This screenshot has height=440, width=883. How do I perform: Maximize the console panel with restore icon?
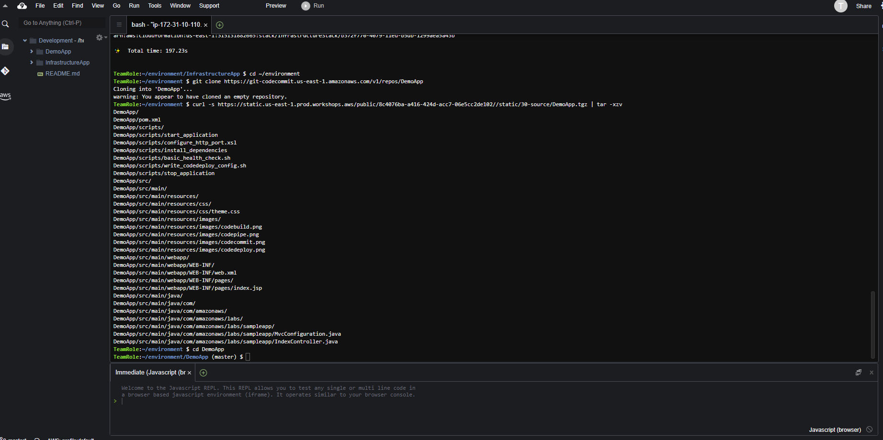pos(859,373)
